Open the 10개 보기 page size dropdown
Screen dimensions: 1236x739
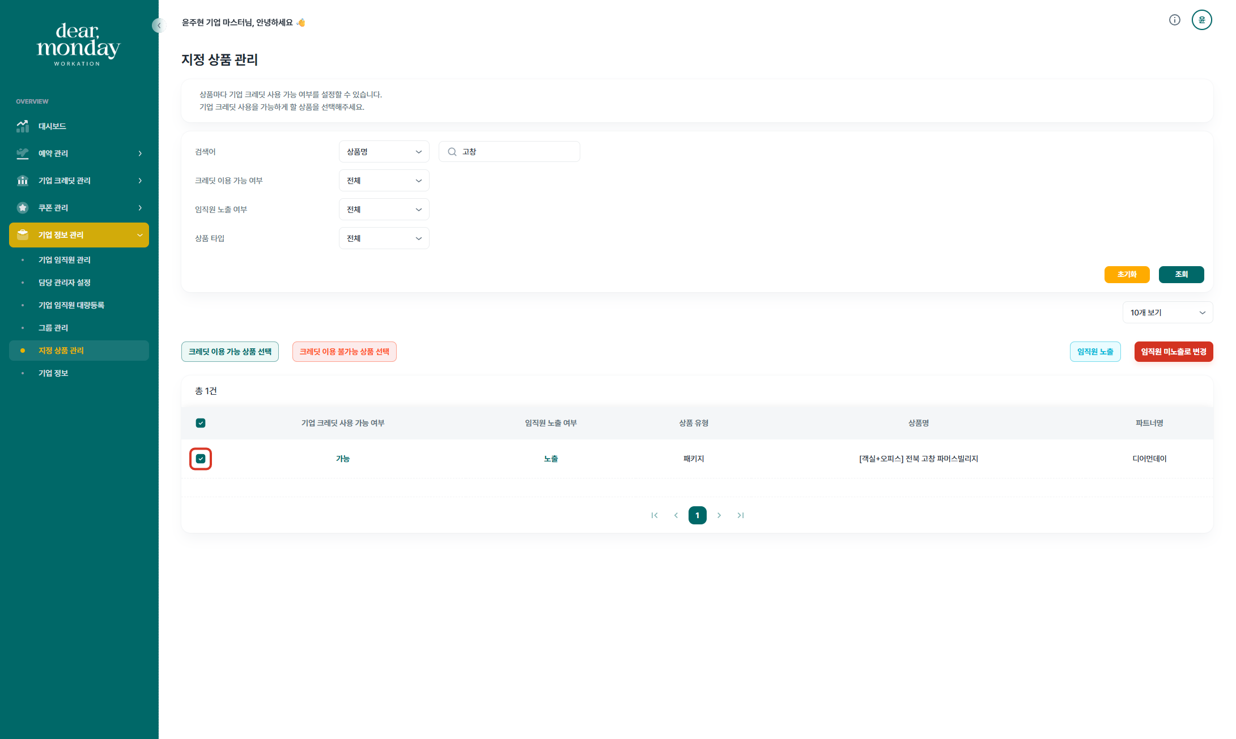(x=1167, y=313)
